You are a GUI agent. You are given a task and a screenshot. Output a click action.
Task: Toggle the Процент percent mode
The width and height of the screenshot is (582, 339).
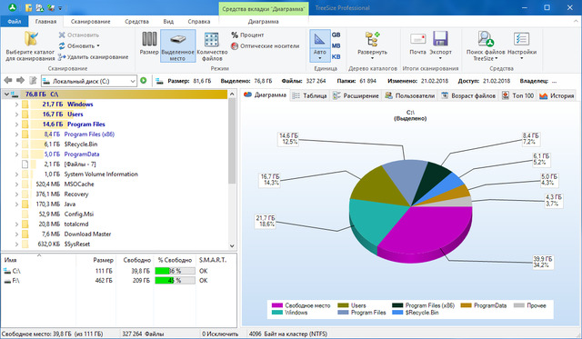247,35
